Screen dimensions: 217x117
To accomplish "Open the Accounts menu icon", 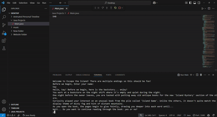I will (4, 102).
